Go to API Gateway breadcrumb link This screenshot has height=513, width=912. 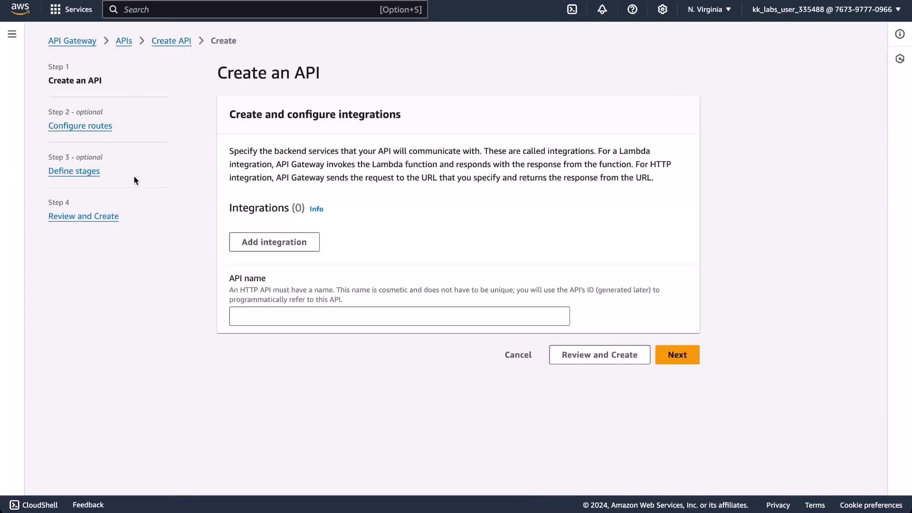click(72, 41)
